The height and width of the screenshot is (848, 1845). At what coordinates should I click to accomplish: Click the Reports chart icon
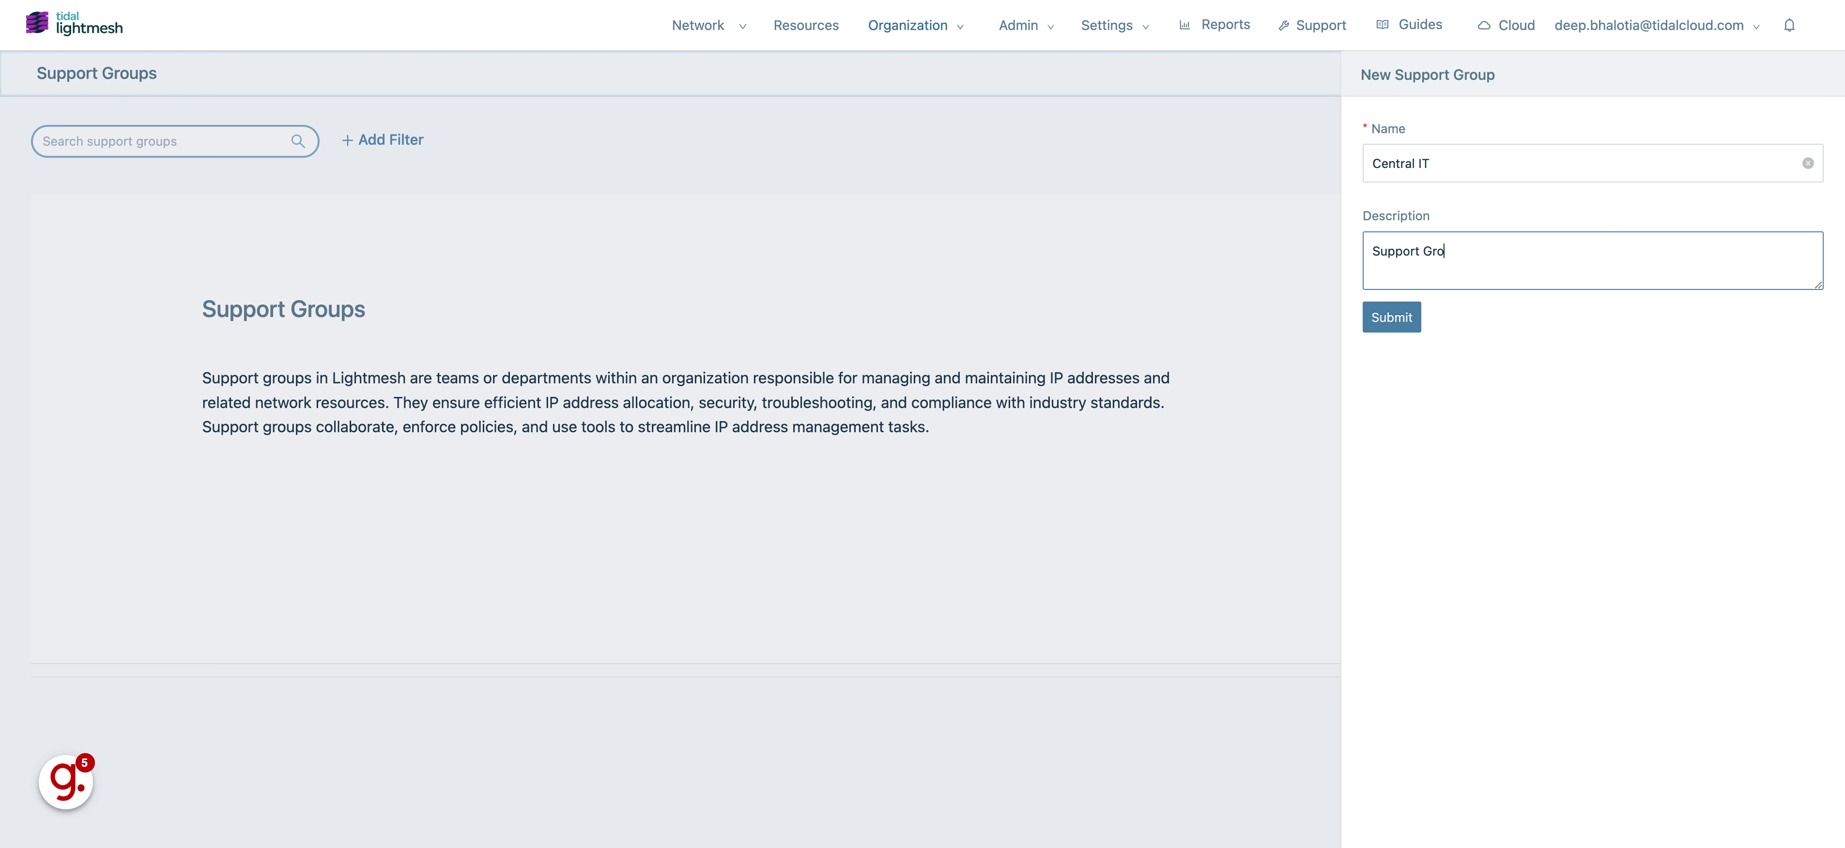tap(1184, 25)
